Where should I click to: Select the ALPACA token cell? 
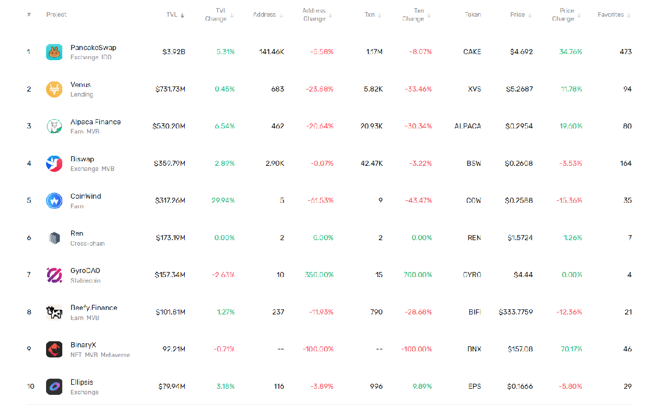468,126
